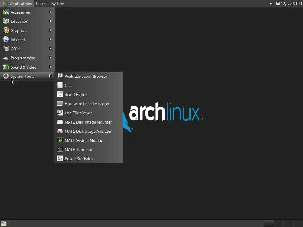Select the Education menu label
Screen dimensions: 303x227
point(19,21)
